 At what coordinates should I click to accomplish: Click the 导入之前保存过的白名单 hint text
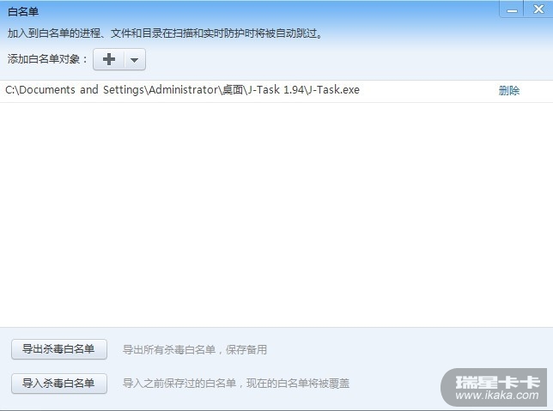[x=236, y=384]
